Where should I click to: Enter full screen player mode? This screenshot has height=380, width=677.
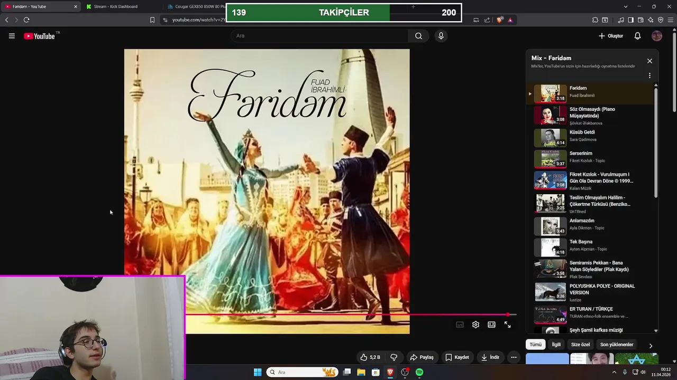(508, 325)
